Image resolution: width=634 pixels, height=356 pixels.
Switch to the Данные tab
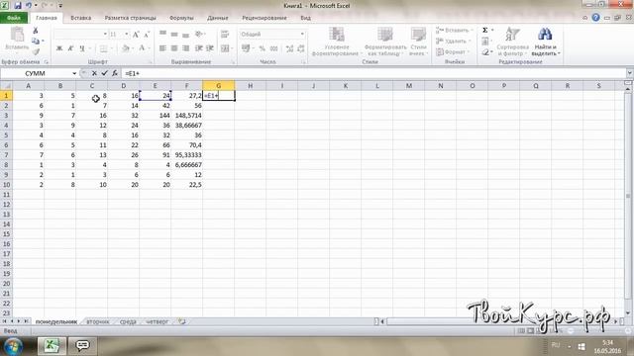coord(218,18)
